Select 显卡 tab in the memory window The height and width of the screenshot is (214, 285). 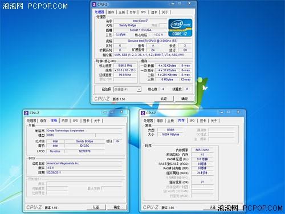tap(203, 120)
